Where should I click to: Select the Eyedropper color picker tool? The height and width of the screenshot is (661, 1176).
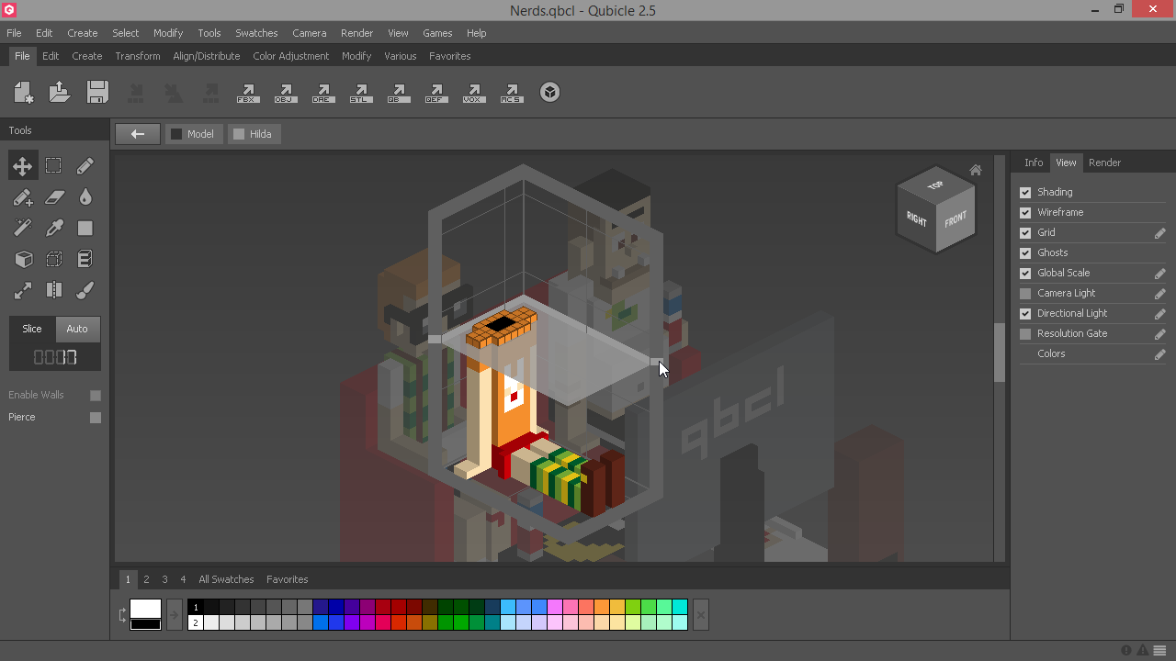(54, 229)
